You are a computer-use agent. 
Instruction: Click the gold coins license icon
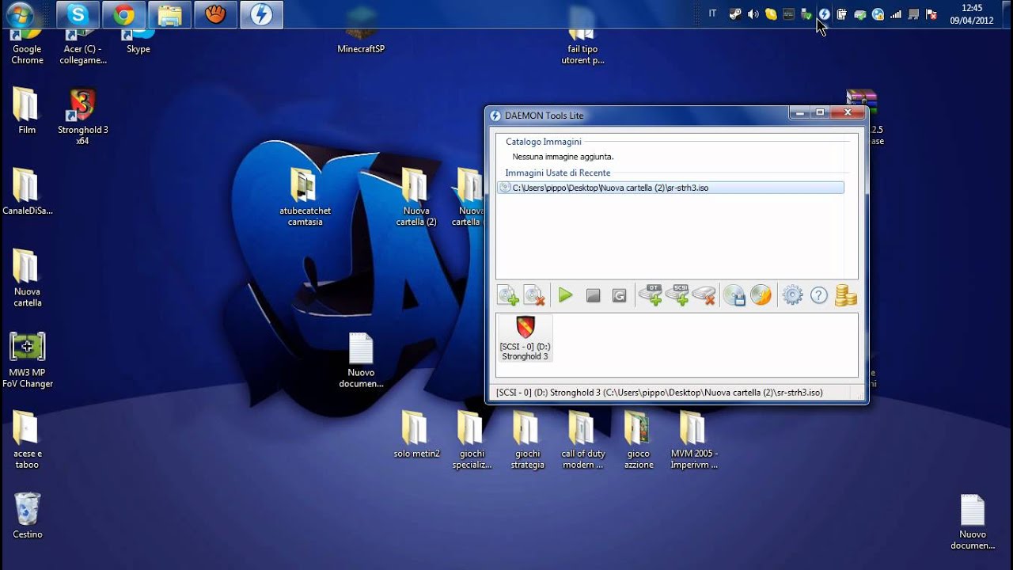coord(846,295)
